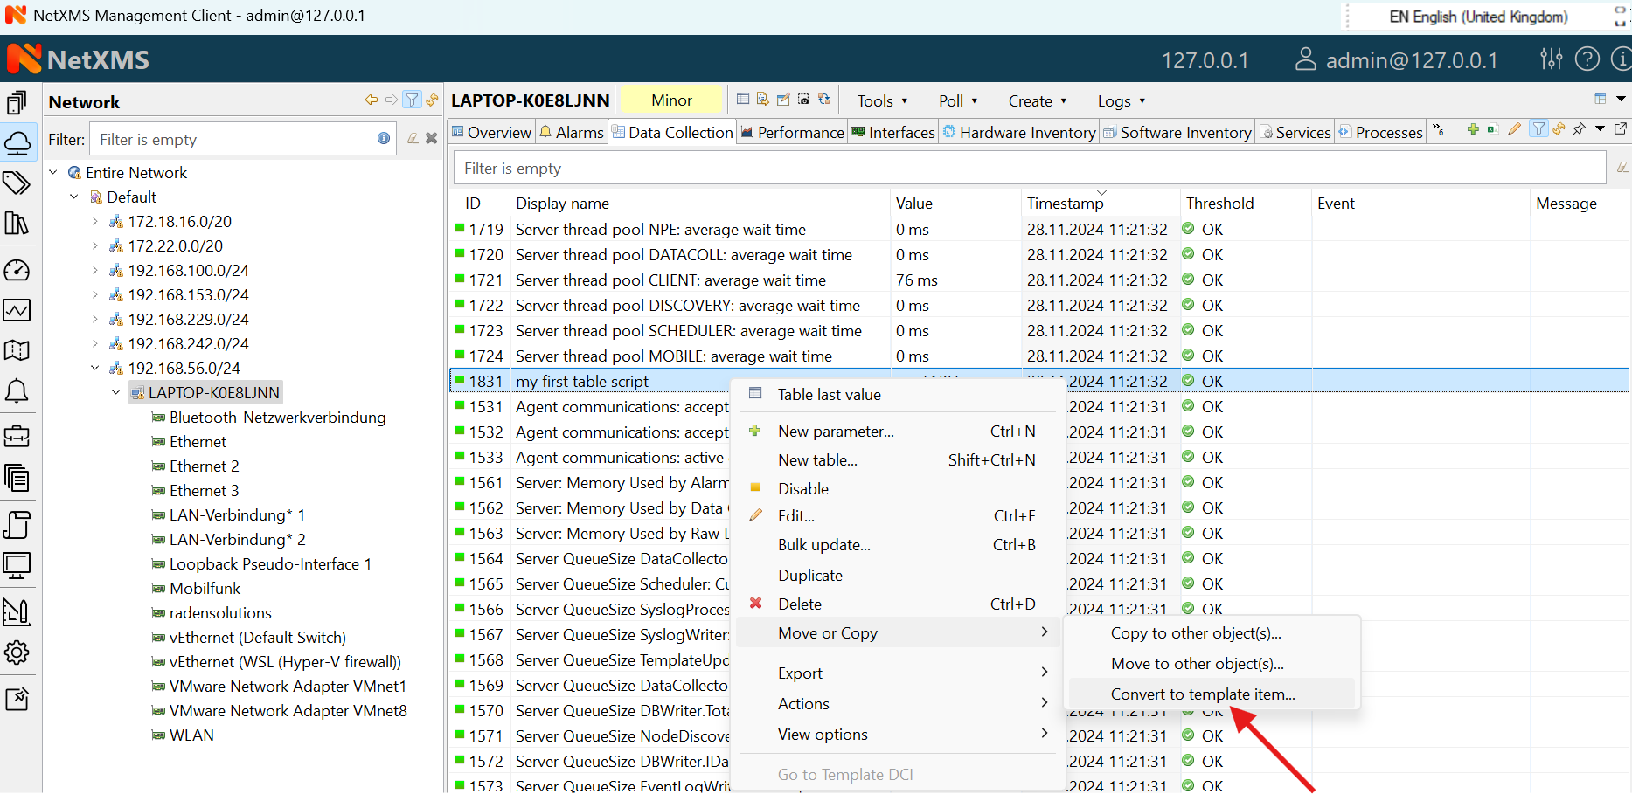Viewport: 1632px width, 794px height.
Task: Click the dashboard gauge sidebar icon
Action: tap(17, 271)
